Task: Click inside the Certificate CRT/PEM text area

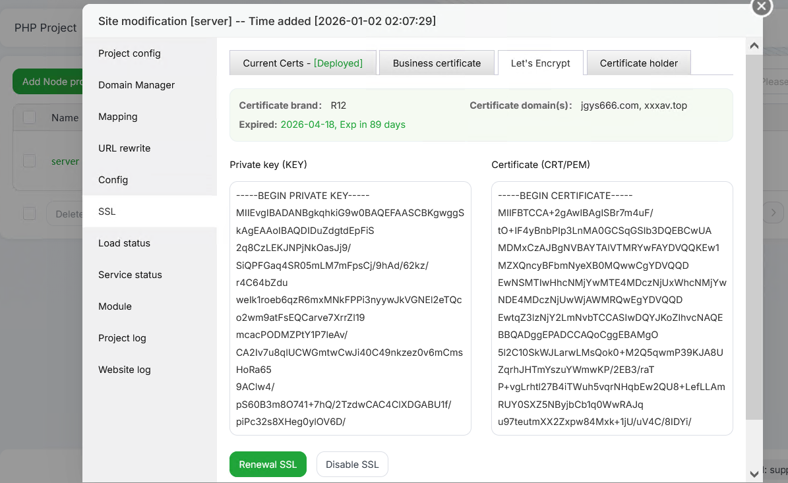Action: [612, 308]
